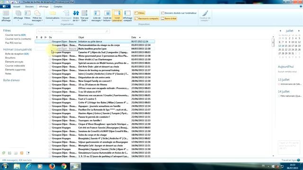Screen dimensions: 303x170
Task: Open the Ordre de tri dropdown
Action: point(76,16)
